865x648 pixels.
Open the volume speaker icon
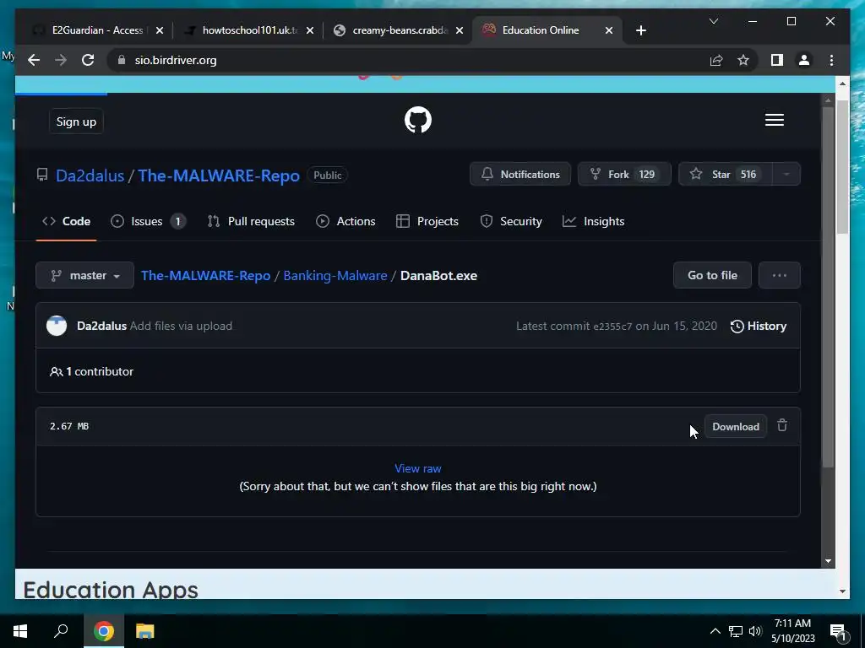pyautogui.click(x=755, y=631)
